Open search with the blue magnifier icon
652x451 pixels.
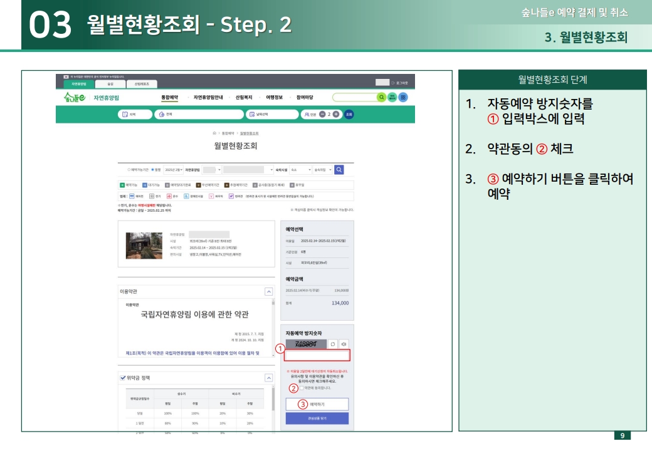coord(339,169)
